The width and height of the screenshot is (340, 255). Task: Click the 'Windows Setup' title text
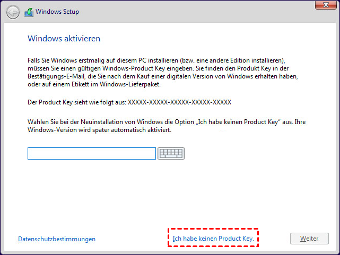coord(57,12)
